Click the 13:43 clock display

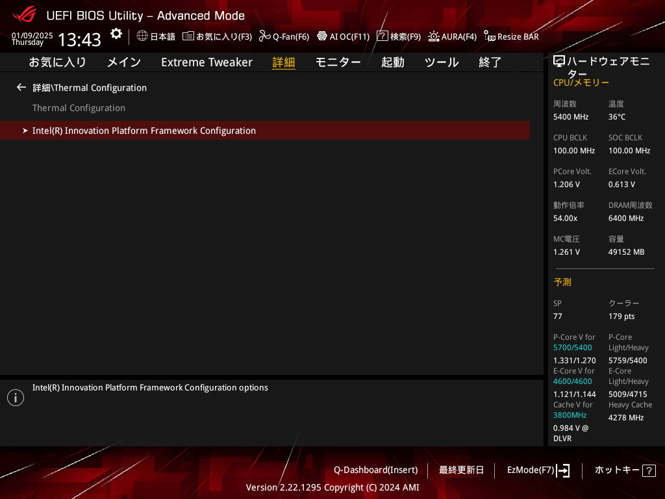pyautogui.click(x=79, y=40)
